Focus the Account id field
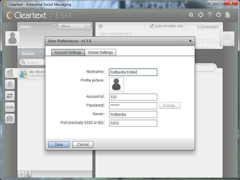 [x=133, y=97]
